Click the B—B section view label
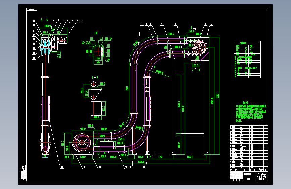 coord(95,77)
